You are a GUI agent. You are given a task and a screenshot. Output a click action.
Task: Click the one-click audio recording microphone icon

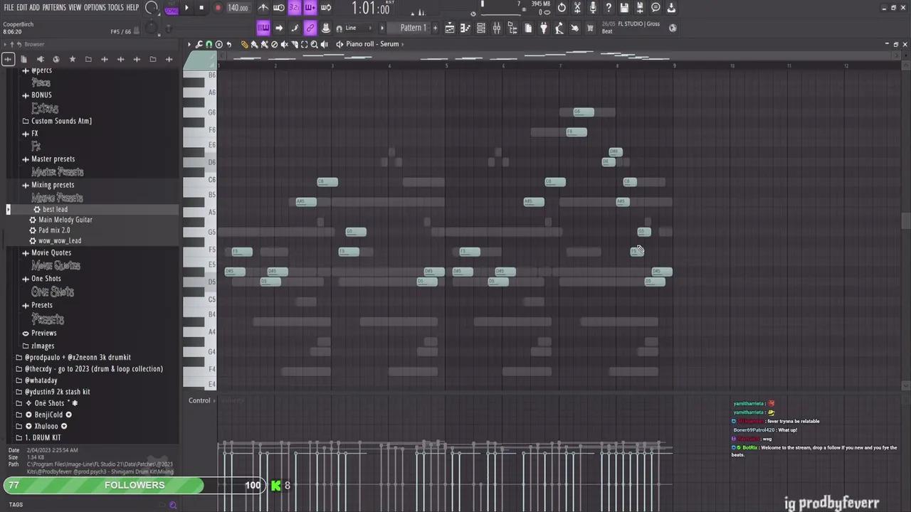593,8
